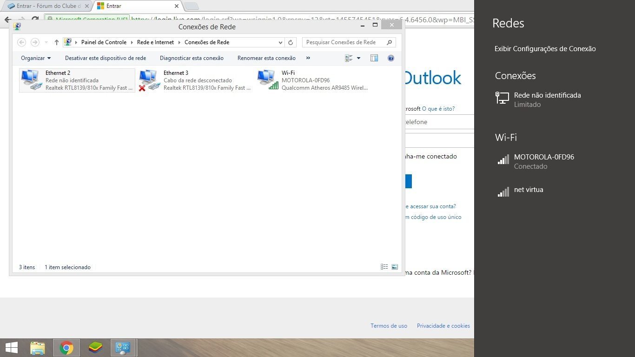Expand Rede e Internet breadcrumb chevron
635x357 pixels.
(x=179, y=42)
